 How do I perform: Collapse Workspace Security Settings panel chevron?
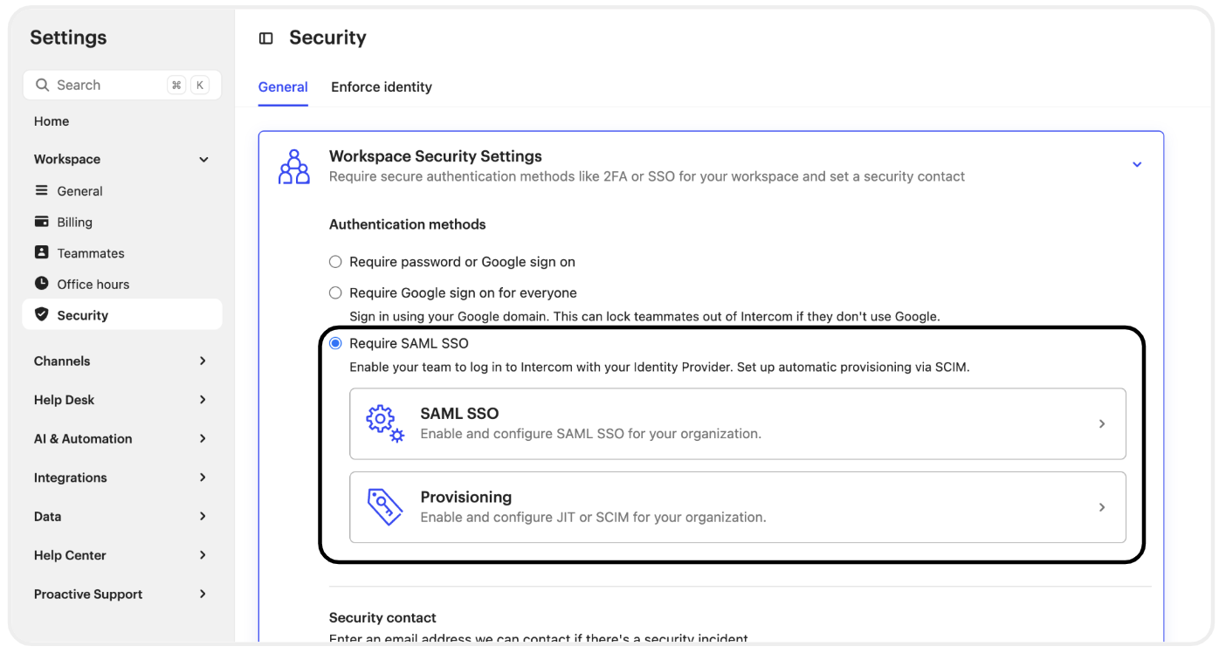[x=1137, y=164]
